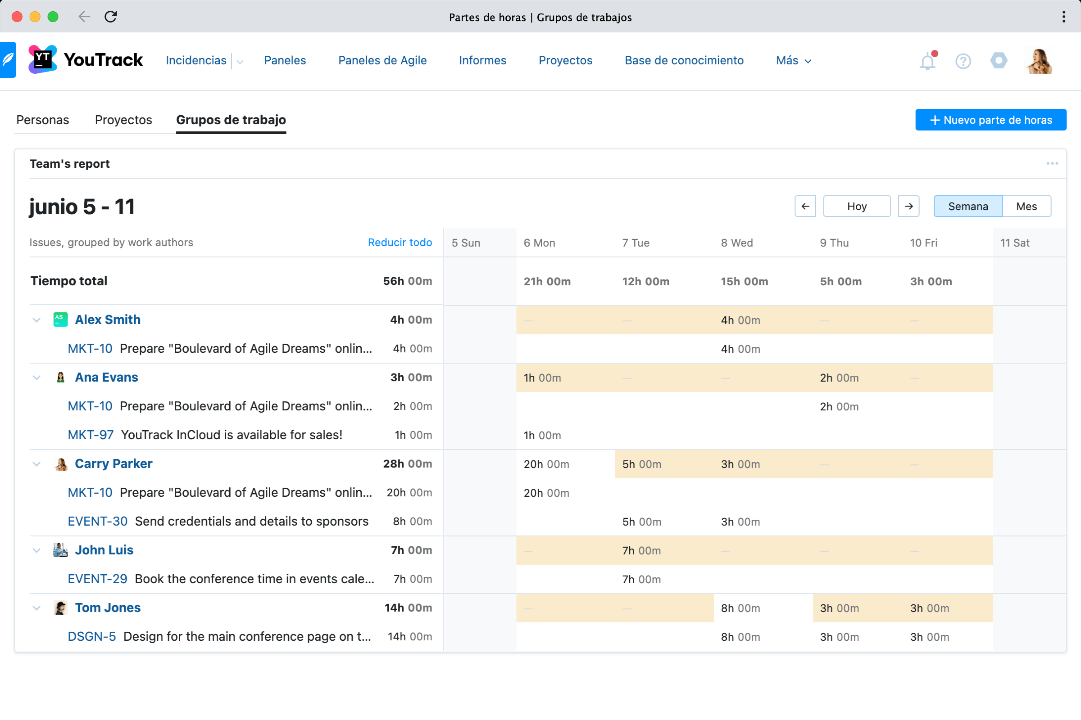1081x720 pixels.
Task: Click the Reducir todo link
Action: tap(400, 243)
